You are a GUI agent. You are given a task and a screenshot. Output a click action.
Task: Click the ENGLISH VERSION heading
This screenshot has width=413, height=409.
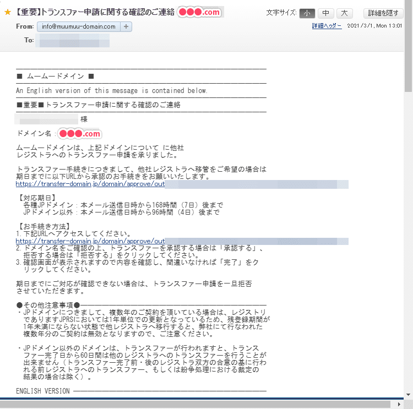click(x=43, y=391)
